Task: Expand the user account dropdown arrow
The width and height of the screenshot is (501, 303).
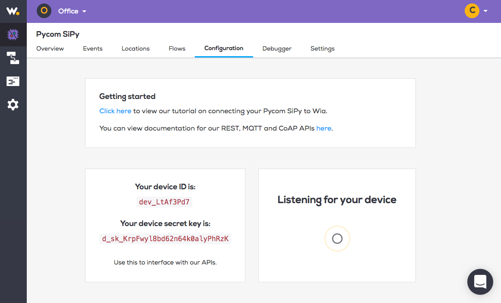Action: pyautogui.click(x=485, y=11)
